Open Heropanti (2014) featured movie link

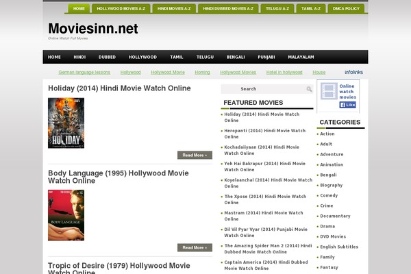click(264, 134)
